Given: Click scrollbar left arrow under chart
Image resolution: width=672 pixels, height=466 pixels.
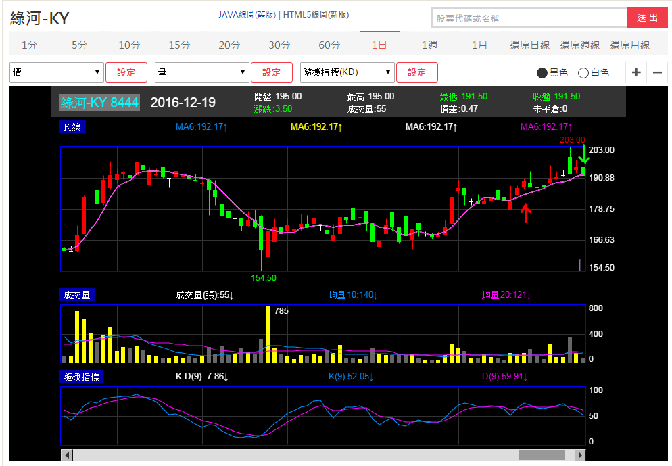Looking at the screenshot, I should click(67, 455).
